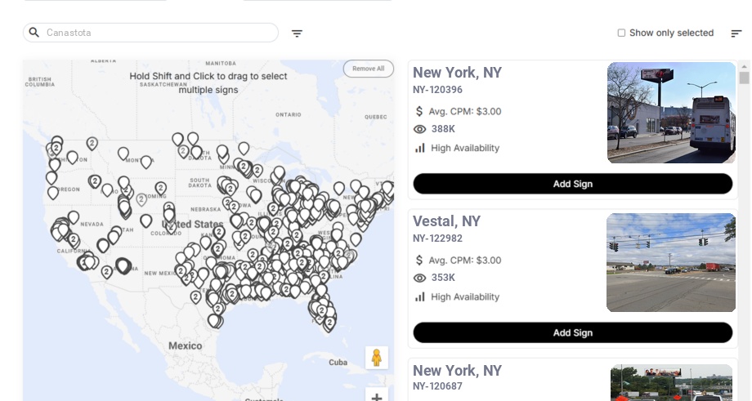Click the NY-120687 listing thumbnail
This screenshot has width=752, height=401.
tap(671, 383)
